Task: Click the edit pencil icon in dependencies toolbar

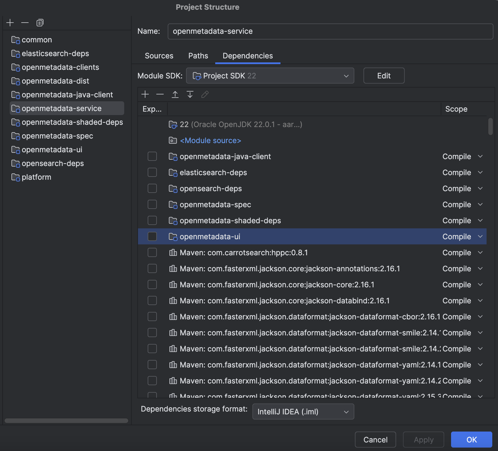Action: click(205, 94)
